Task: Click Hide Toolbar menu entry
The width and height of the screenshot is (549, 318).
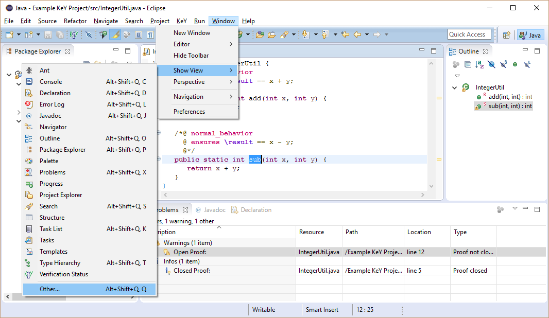Action: 198,55
